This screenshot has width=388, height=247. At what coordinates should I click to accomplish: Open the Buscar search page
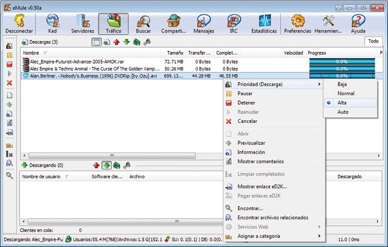144,24
